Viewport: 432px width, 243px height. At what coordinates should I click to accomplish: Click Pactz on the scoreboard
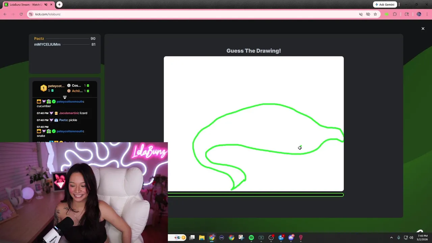click(x=39, y=38)
